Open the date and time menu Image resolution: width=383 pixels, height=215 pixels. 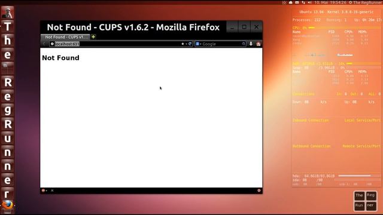(330, 2)
